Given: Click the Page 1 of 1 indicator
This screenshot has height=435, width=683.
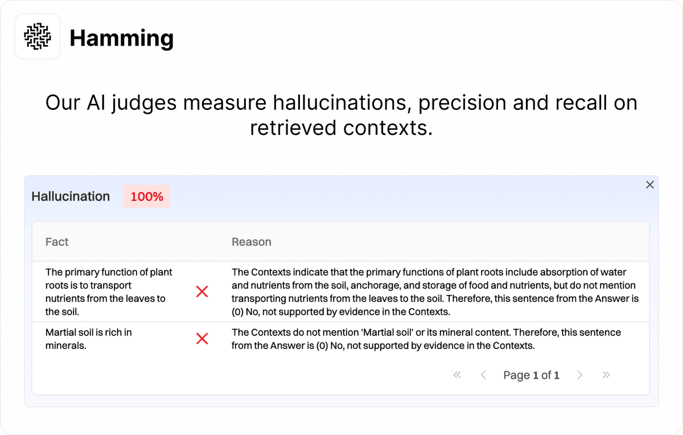Looking at the screenshot, I should pos(531,375).
